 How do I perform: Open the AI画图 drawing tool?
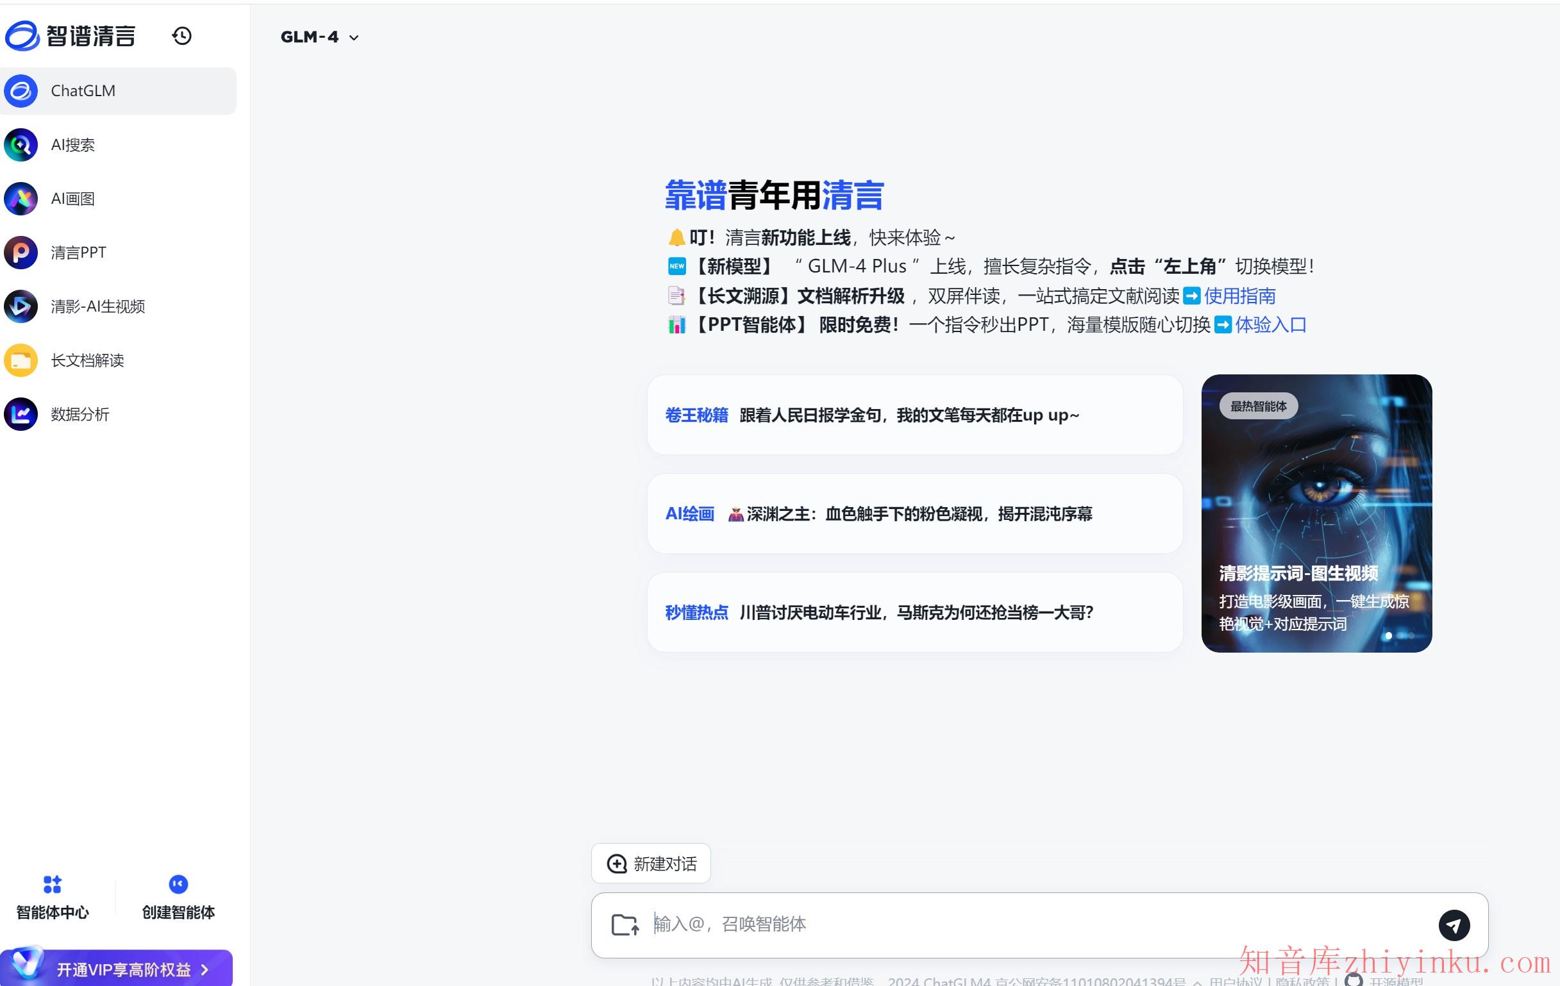tap(72, 199)
